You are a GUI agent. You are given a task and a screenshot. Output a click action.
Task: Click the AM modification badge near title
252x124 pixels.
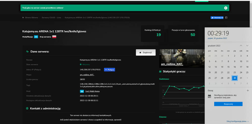36,37
